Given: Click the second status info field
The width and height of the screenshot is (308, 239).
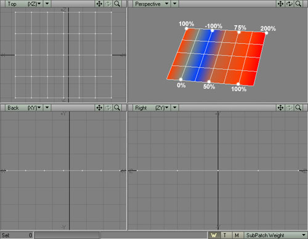Looking at the screenshot, I should click(154, 235).
